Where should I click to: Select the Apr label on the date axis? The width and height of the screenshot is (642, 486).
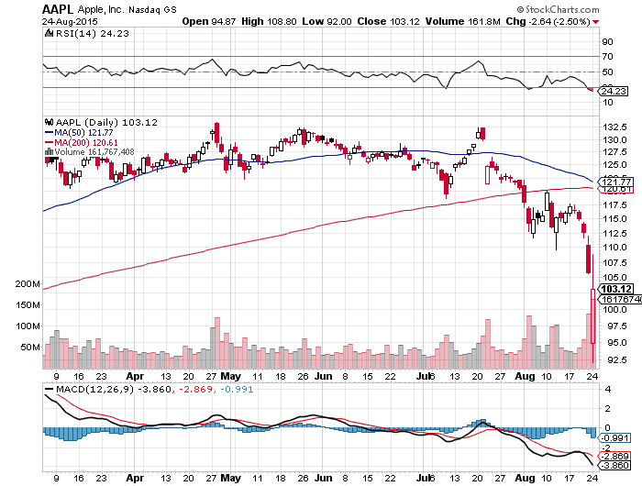tap(135, 376)
